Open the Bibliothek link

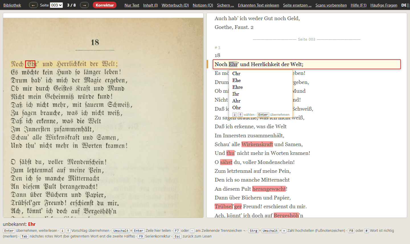[12, 5]
